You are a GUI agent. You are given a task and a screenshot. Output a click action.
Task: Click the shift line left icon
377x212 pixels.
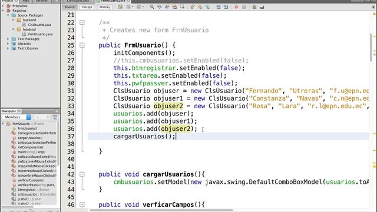click(219, 7)
